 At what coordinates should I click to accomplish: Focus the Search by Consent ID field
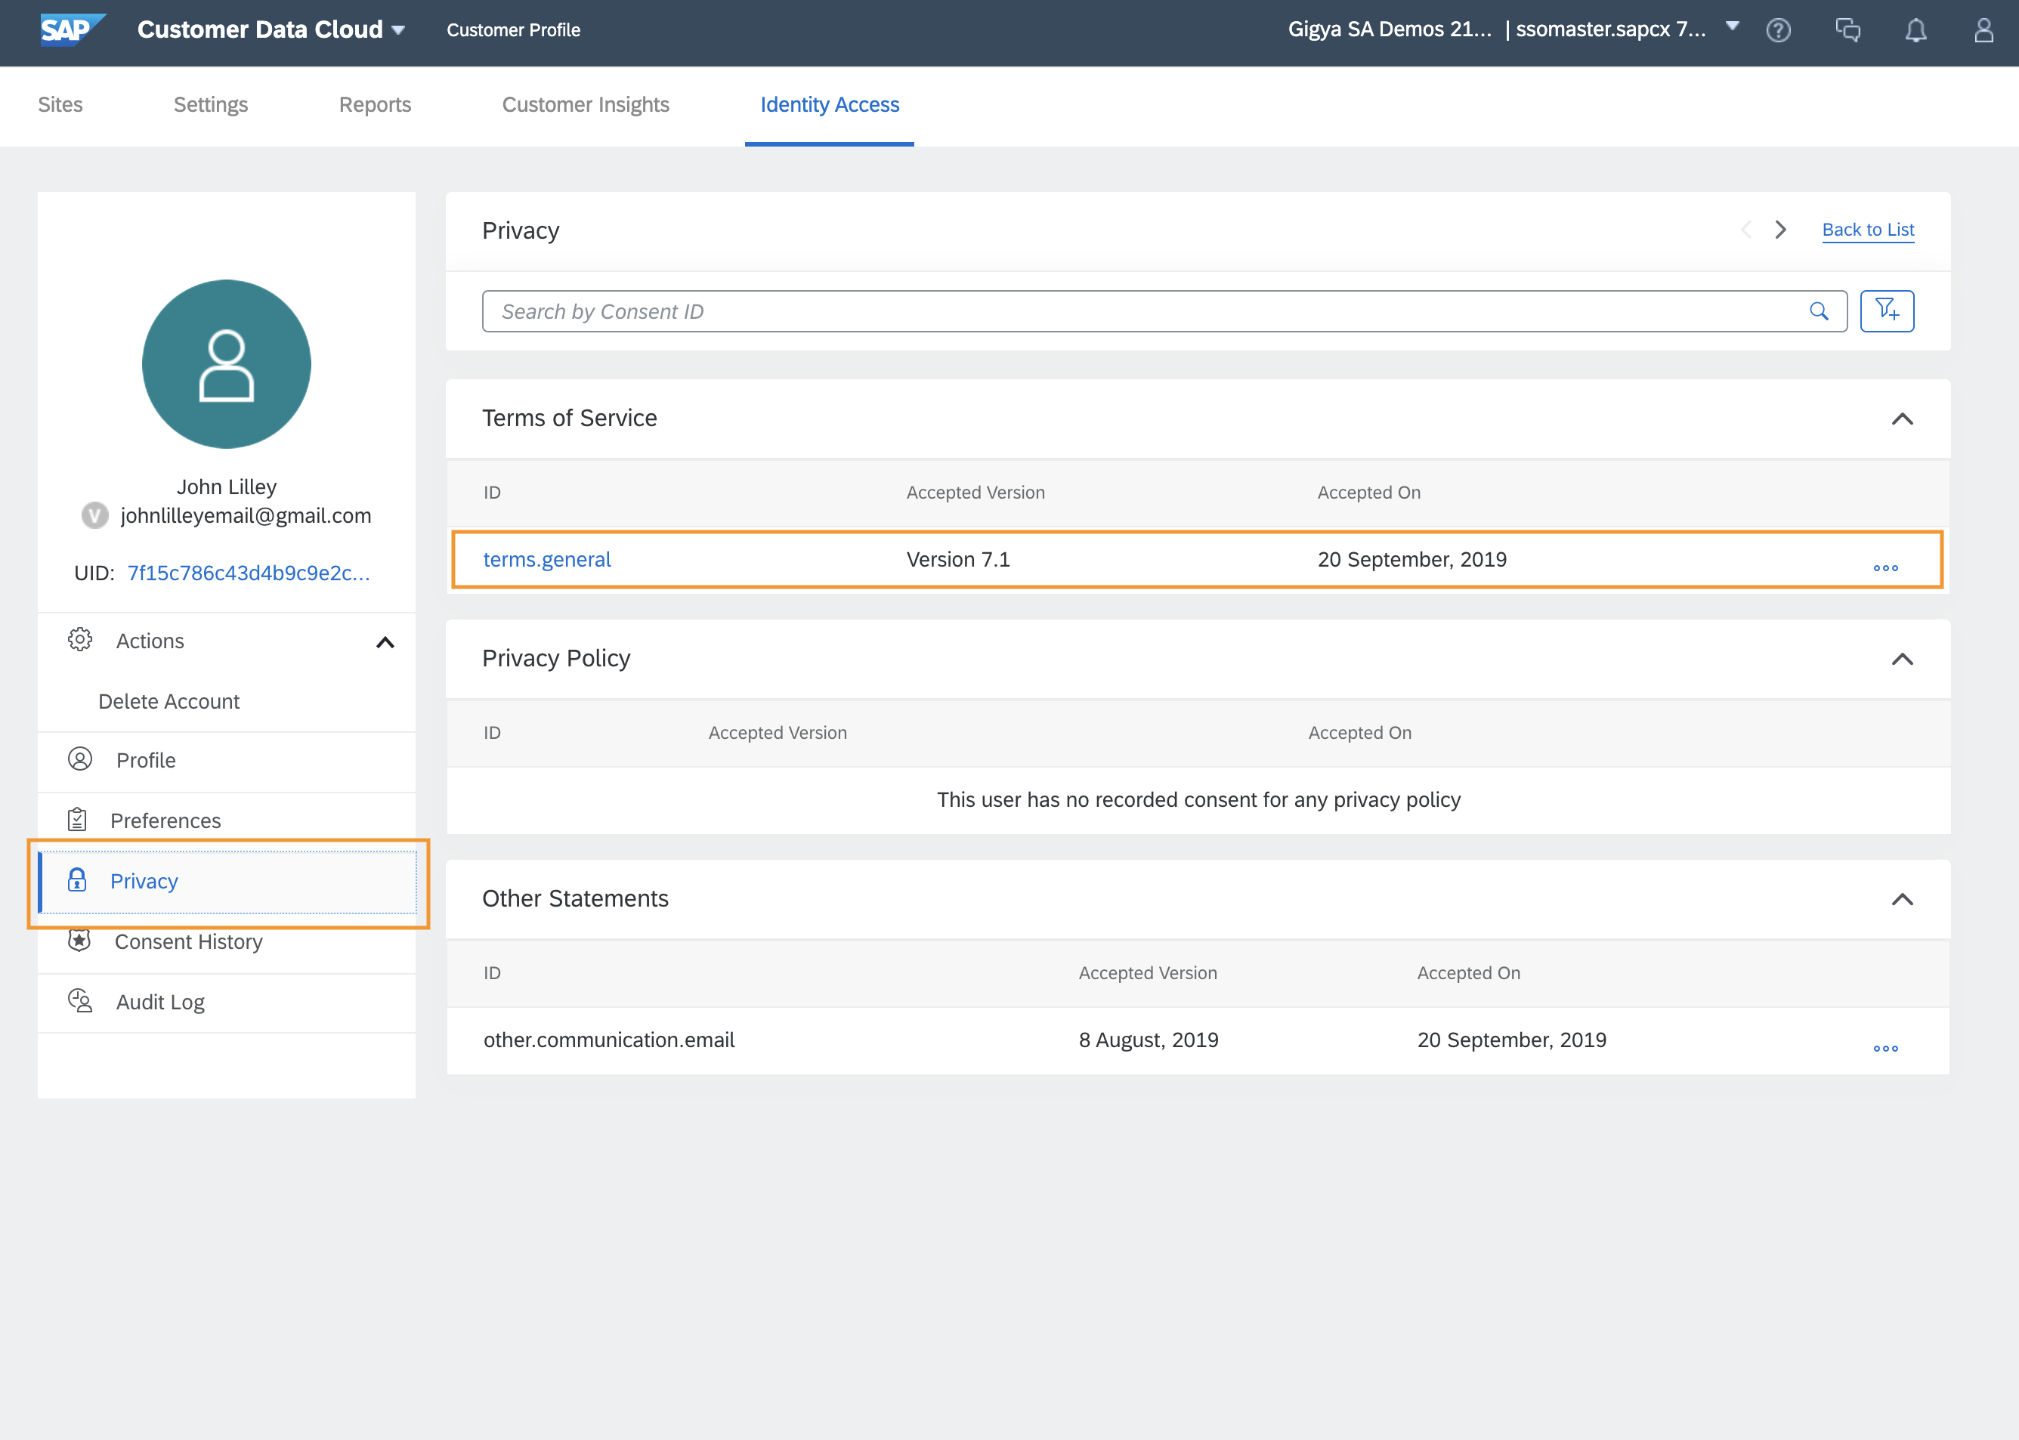click(x=1144, y=311)
